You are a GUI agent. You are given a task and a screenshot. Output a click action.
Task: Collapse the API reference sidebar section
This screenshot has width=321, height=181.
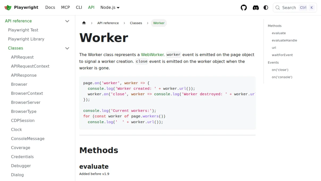click(x=67, y=21)
